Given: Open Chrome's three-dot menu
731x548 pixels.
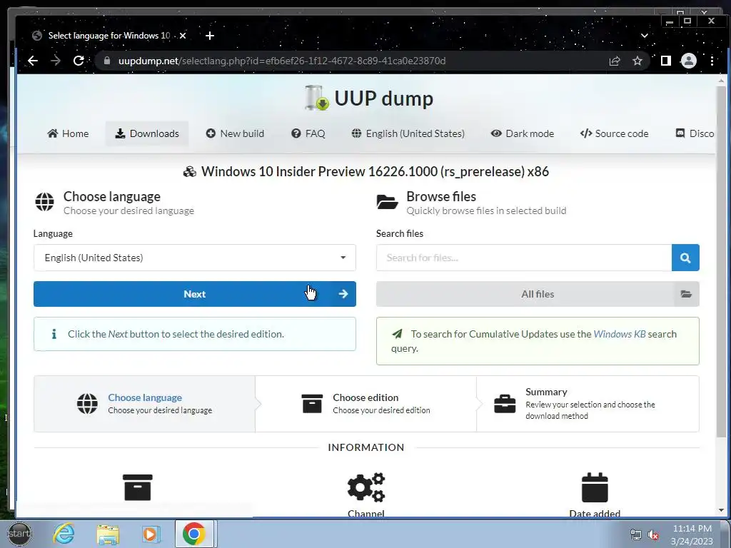Looking at the screenshot, I should [x=712, y=61].
